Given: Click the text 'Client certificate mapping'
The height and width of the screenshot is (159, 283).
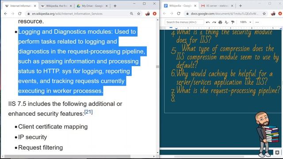Looking at the screenshot, I should tap(53, 127).
